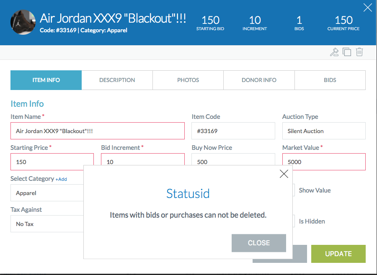
Task: Click the "Code: #33169 | Category: Apparel" subtitle
Action: (83, 30)
